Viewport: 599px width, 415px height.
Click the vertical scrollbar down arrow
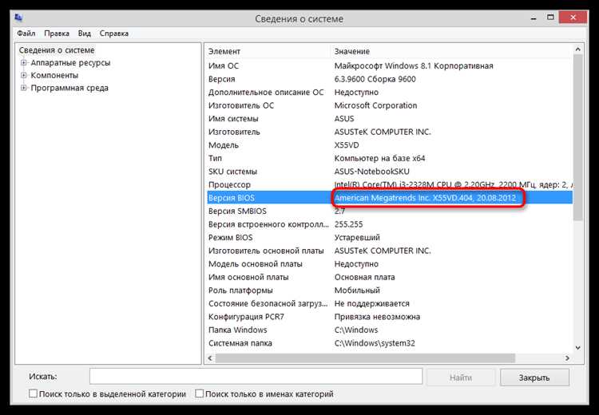[x=577, y=348]
